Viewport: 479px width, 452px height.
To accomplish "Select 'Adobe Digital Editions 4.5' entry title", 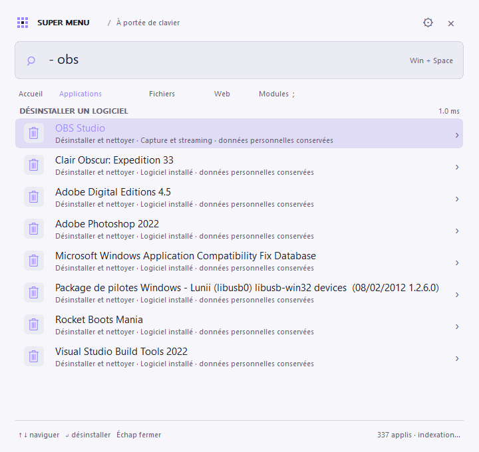I will (x=113, y=192).
